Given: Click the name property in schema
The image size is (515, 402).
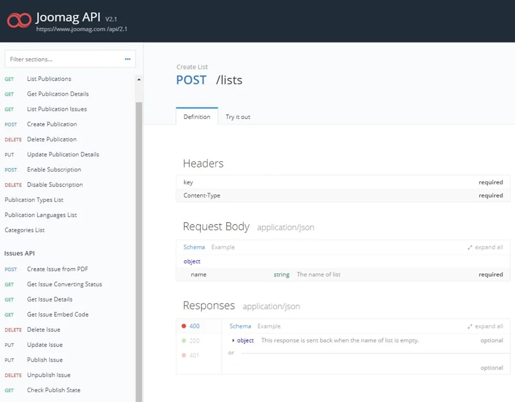Looking at the screenshot, I should click(198, 275).
